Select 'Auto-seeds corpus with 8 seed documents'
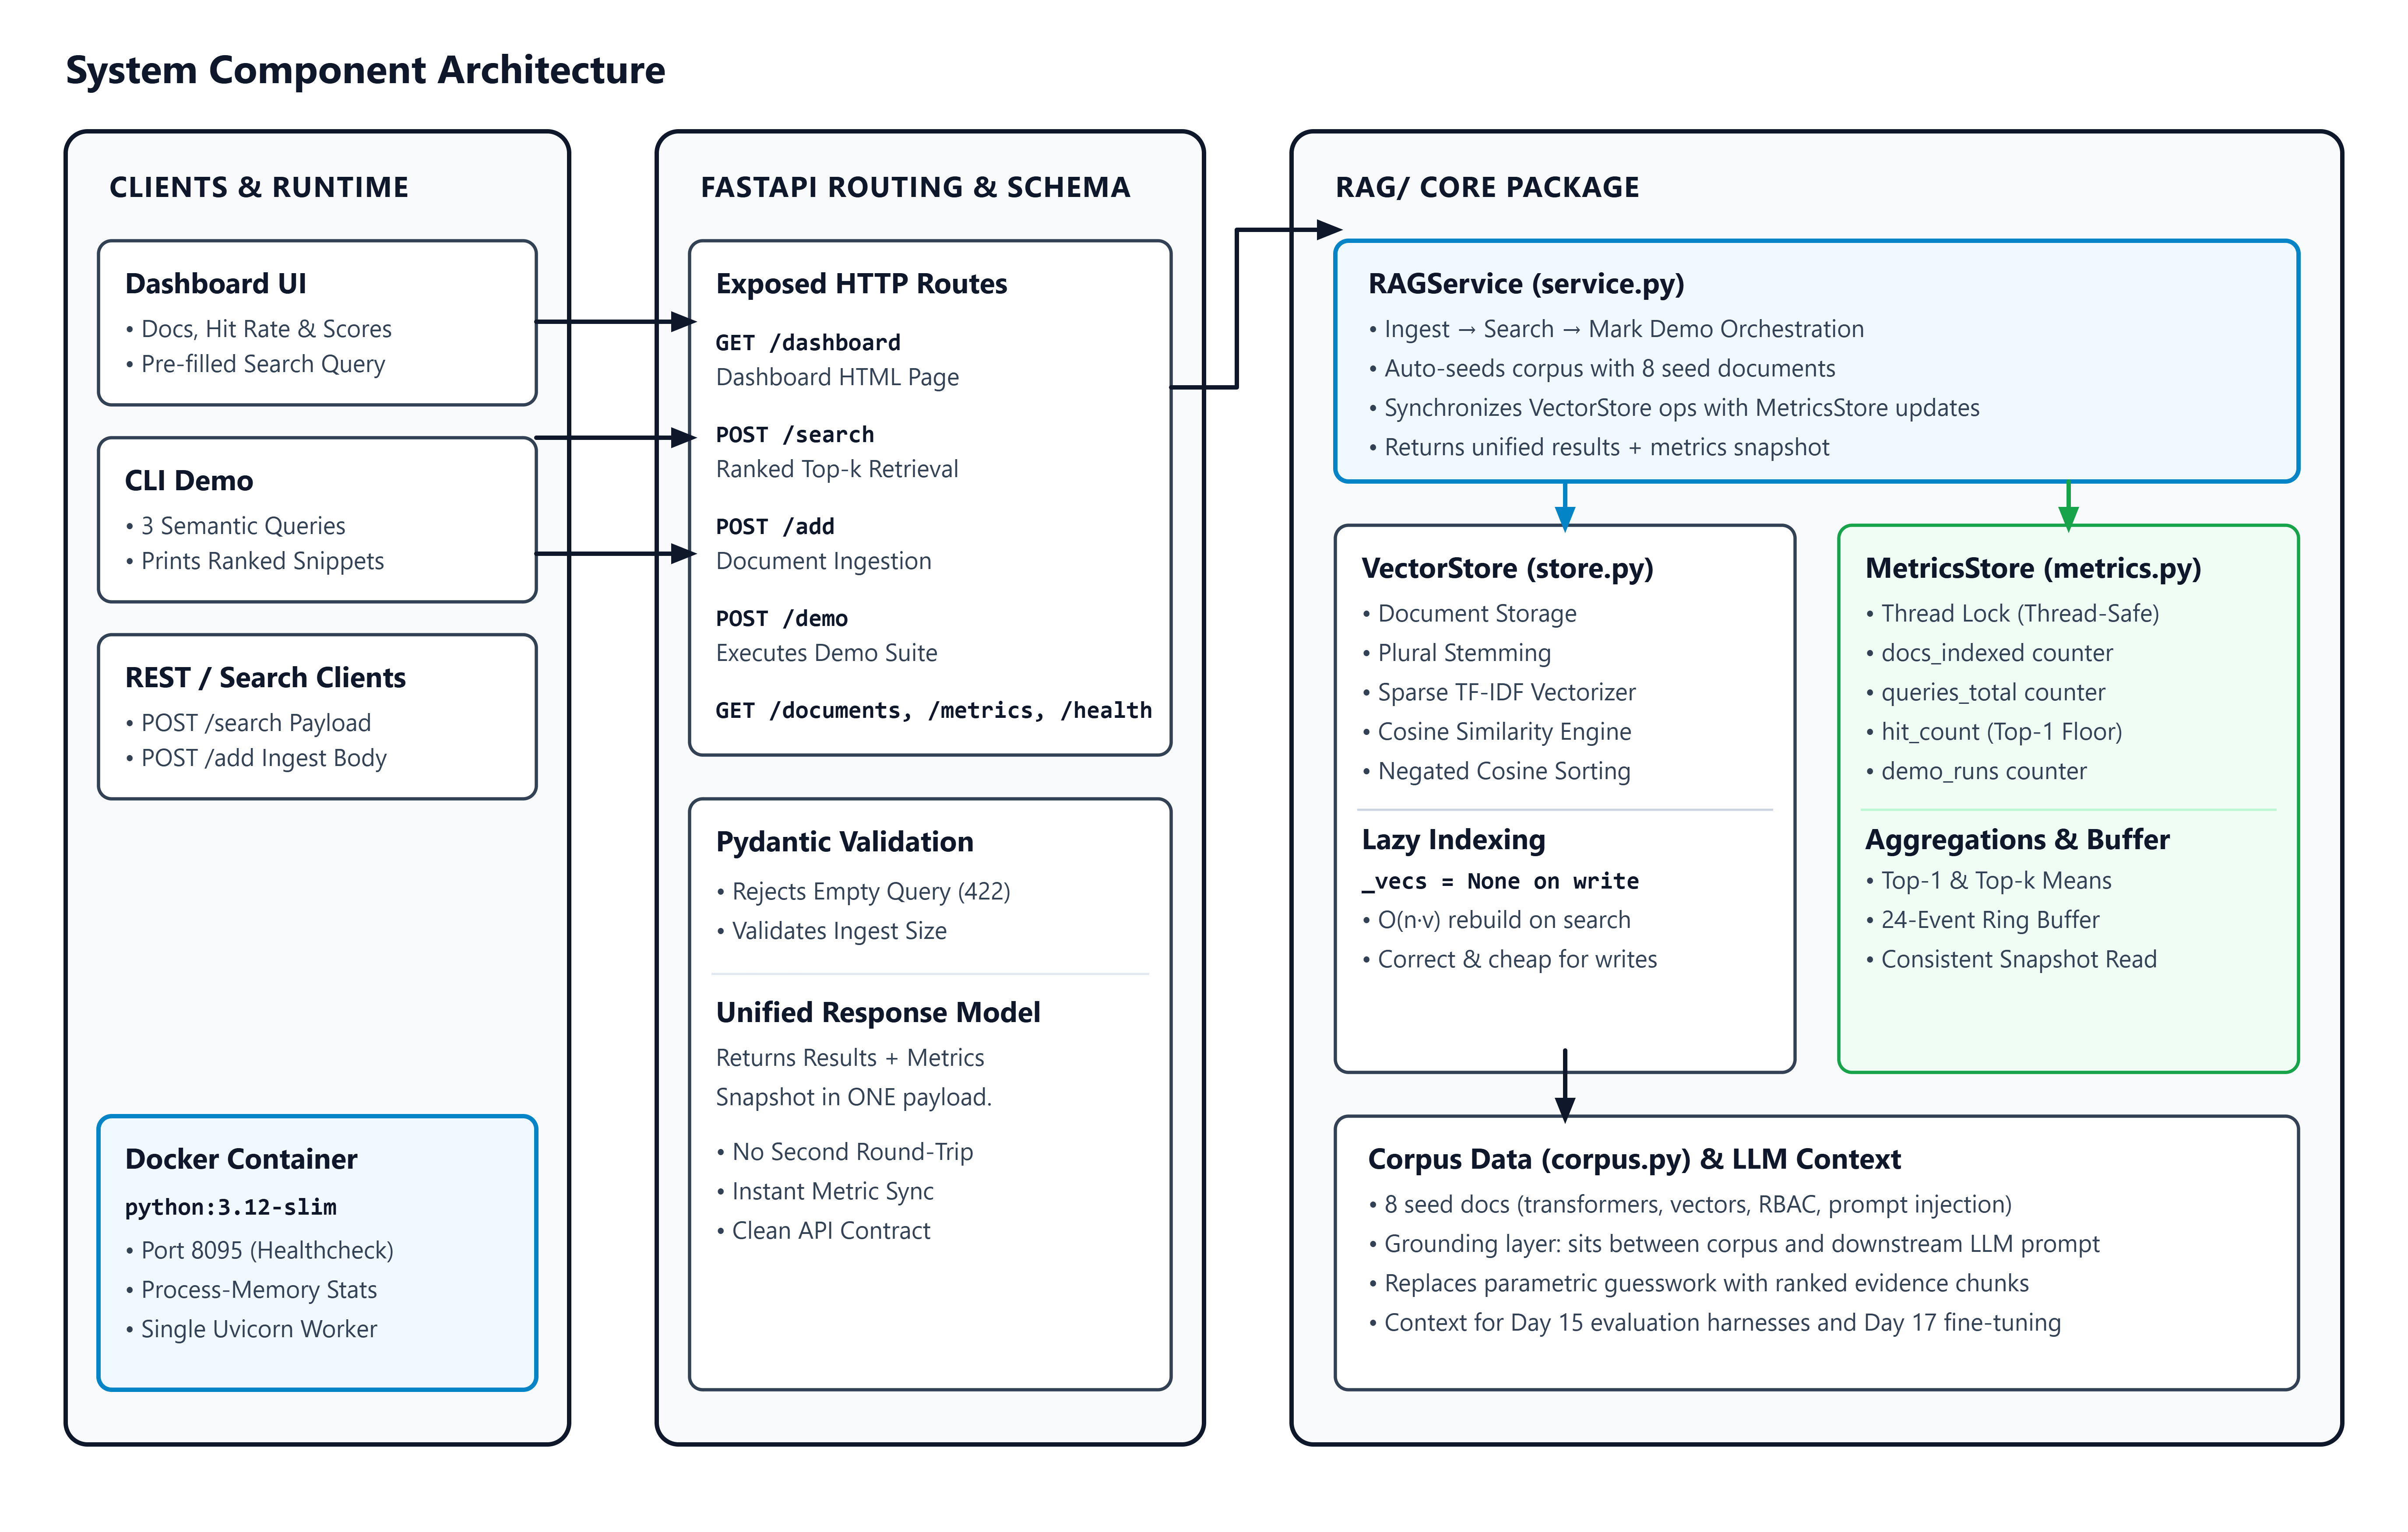 click(x=1602, y=368)
